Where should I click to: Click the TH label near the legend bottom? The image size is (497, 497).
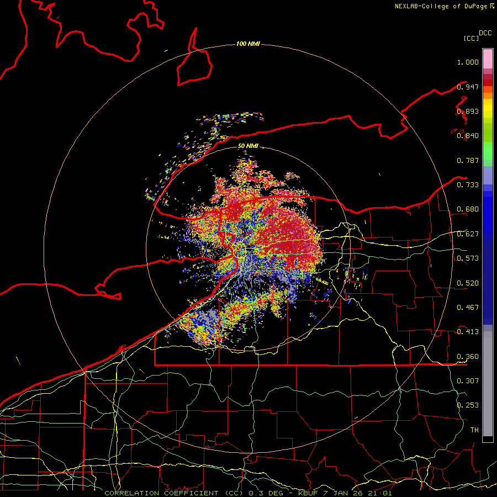[x=474, y=430]
